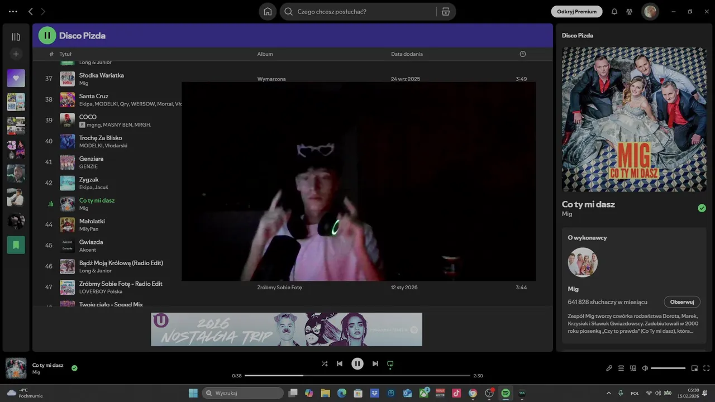Open green bookmark 'Your Episodes' tile in sidebar
Viewport: 715px width, 402px height.
pyautogui.click(x=16, y=245)
